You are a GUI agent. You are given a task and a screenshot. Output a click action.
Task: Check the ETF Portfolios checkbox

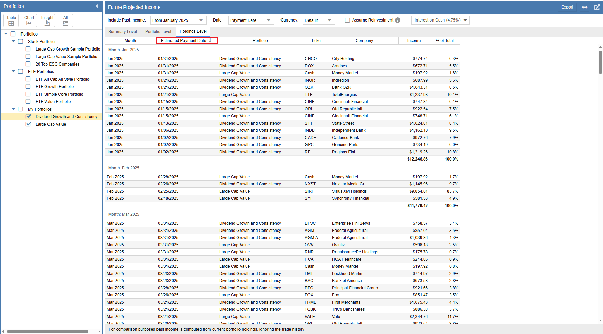coord(20,71)
